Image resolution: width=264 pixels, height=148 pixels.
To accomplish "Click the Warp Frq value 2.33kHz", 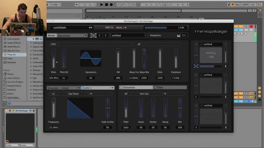I will click(134, 78).
